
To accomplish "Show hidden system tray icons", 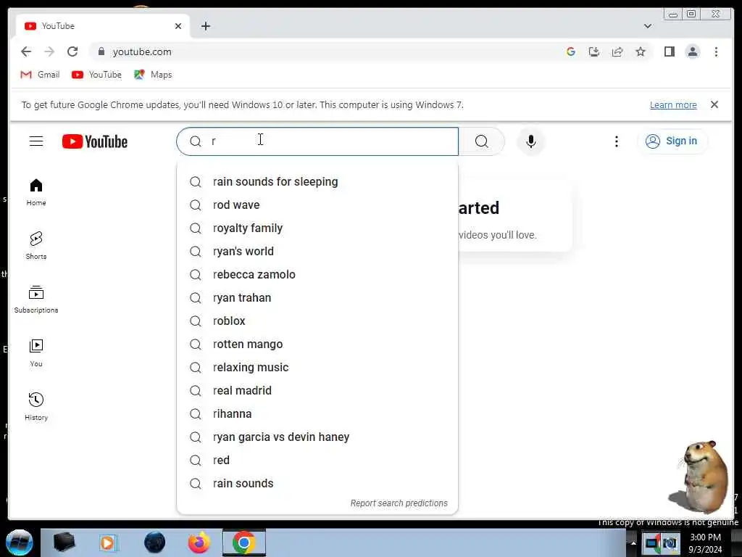I will pos(633,542).
